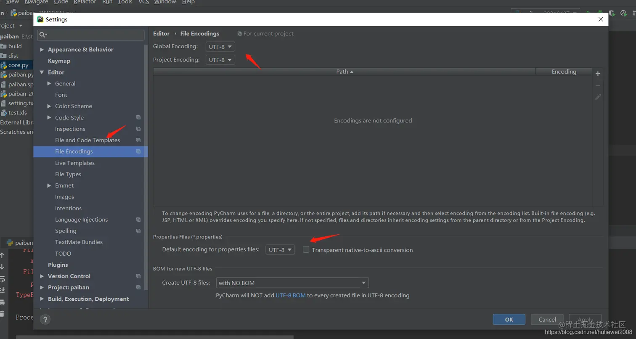The image size is (636, 339).
Task: Open the Tools menu
Action: [x=125, y=2]
